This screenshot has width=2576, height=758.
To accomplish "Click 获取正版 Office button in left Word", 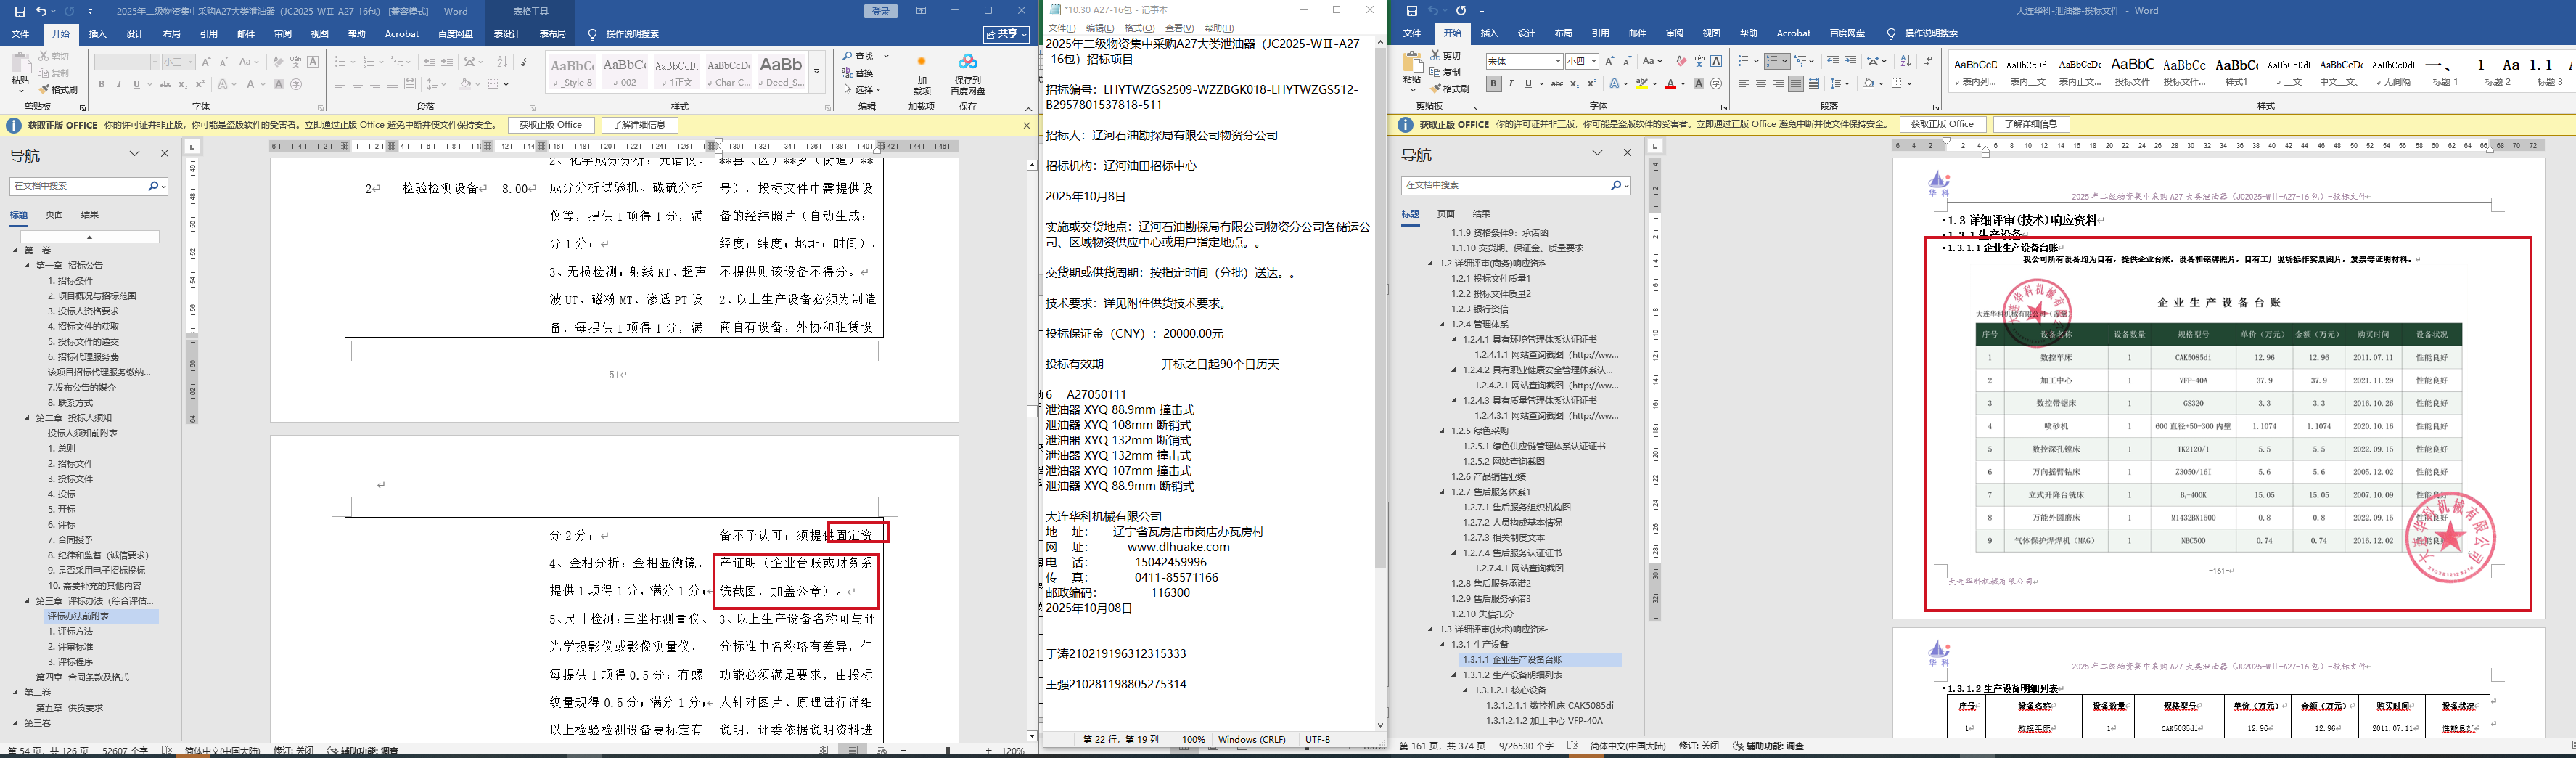I will [550, 125].
